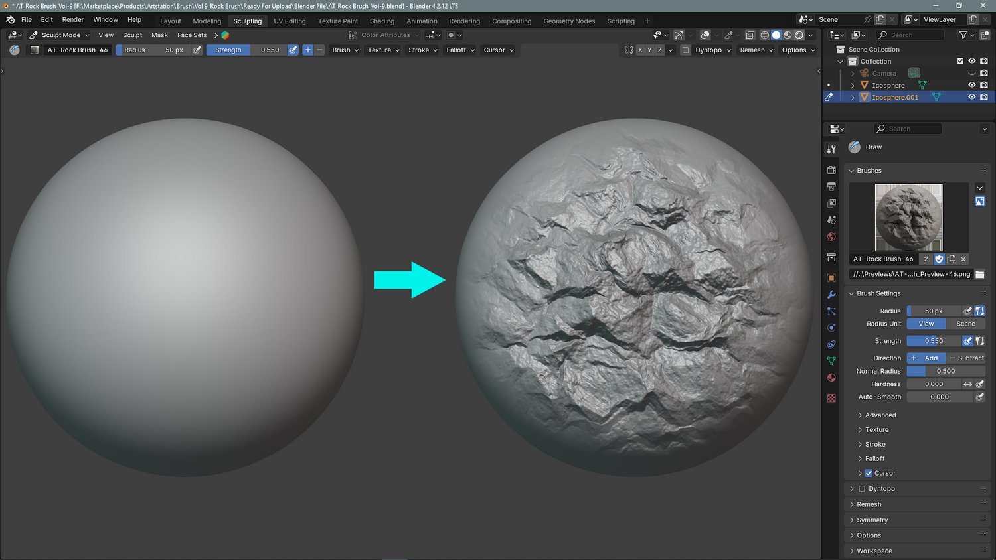This screenshot has width=996, height=560.
Task: Toggle X-ray display in viewport header
Action: [750, 35]
